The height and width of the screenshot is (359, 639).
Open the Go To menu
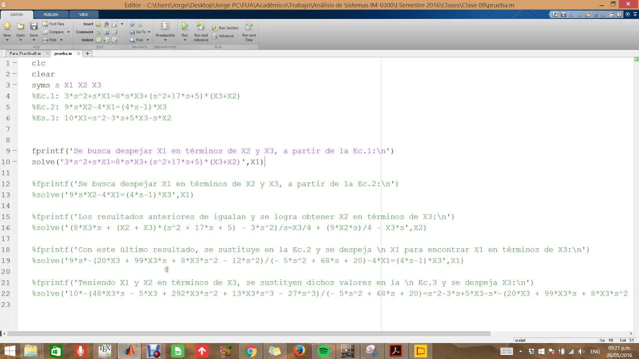click(140, 32)
